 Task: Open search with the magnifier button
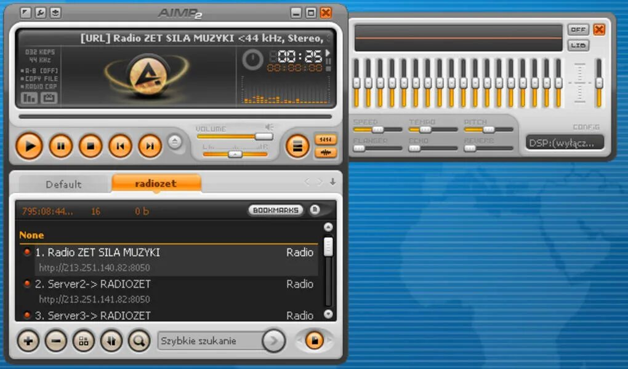point(139,341)
